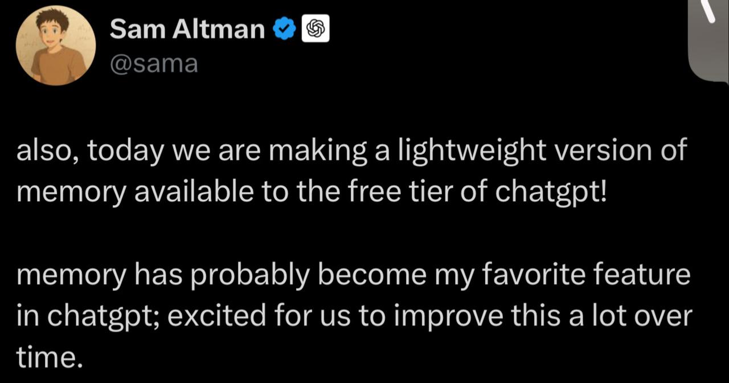Open the Sam Altman display name
This screenshot has width=729, height=383.
pos(187,29)
